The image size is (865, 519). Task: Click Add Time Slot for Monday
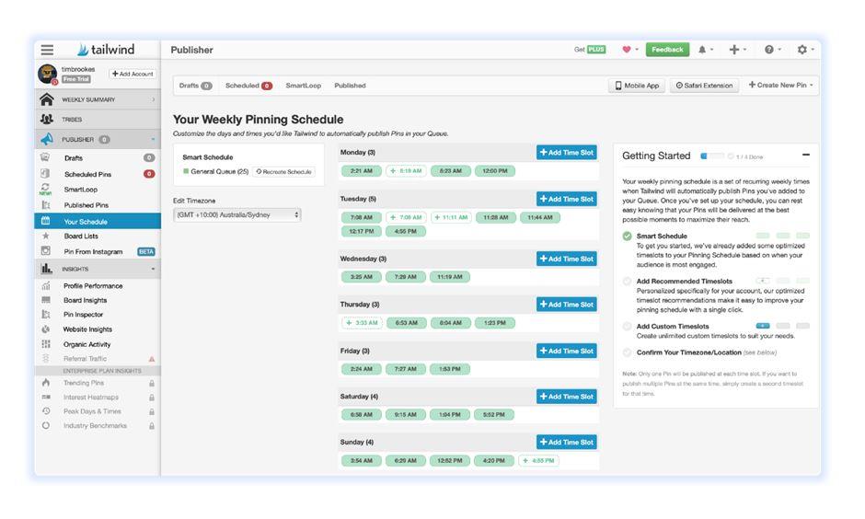coord(566,153)
